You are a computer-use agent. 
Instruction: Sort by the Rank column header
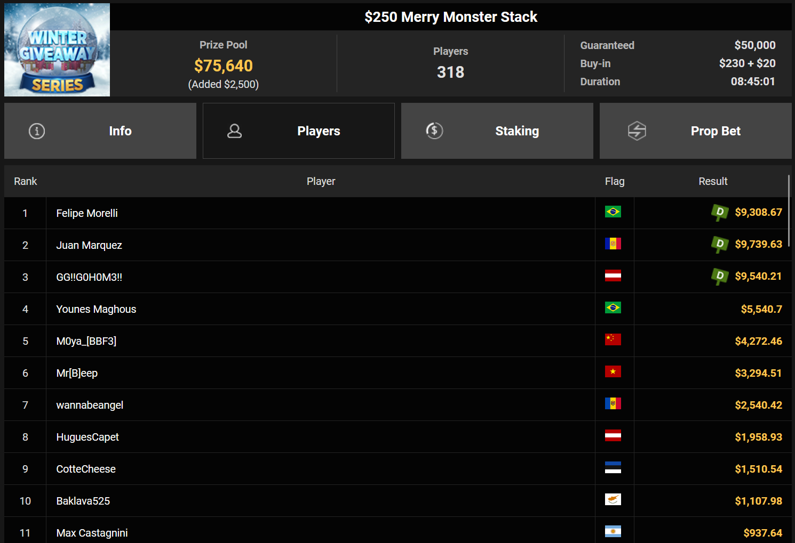(26, 182)
